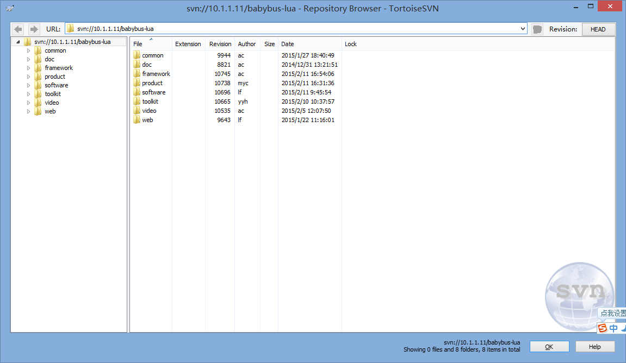Sort by Revision column header

click(220, 44)
